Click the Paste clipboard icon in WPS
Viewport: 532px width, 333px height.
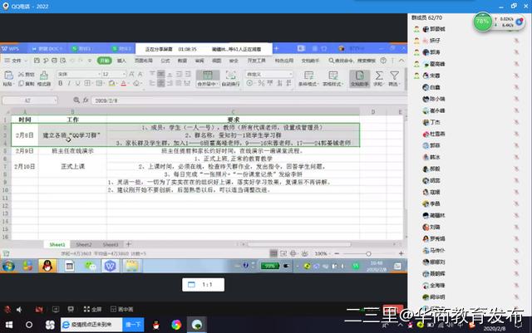coord(8,75)
